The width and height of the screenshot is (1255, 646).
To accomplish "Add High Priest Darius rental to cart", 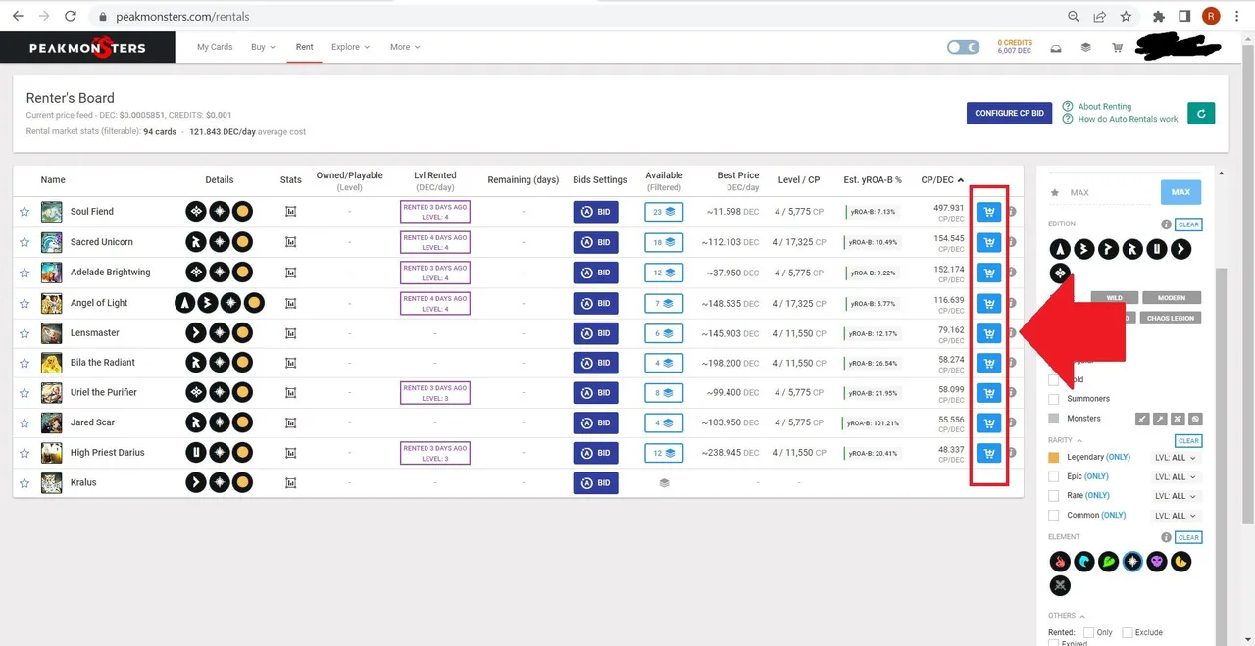I will (x=988, y=453).
